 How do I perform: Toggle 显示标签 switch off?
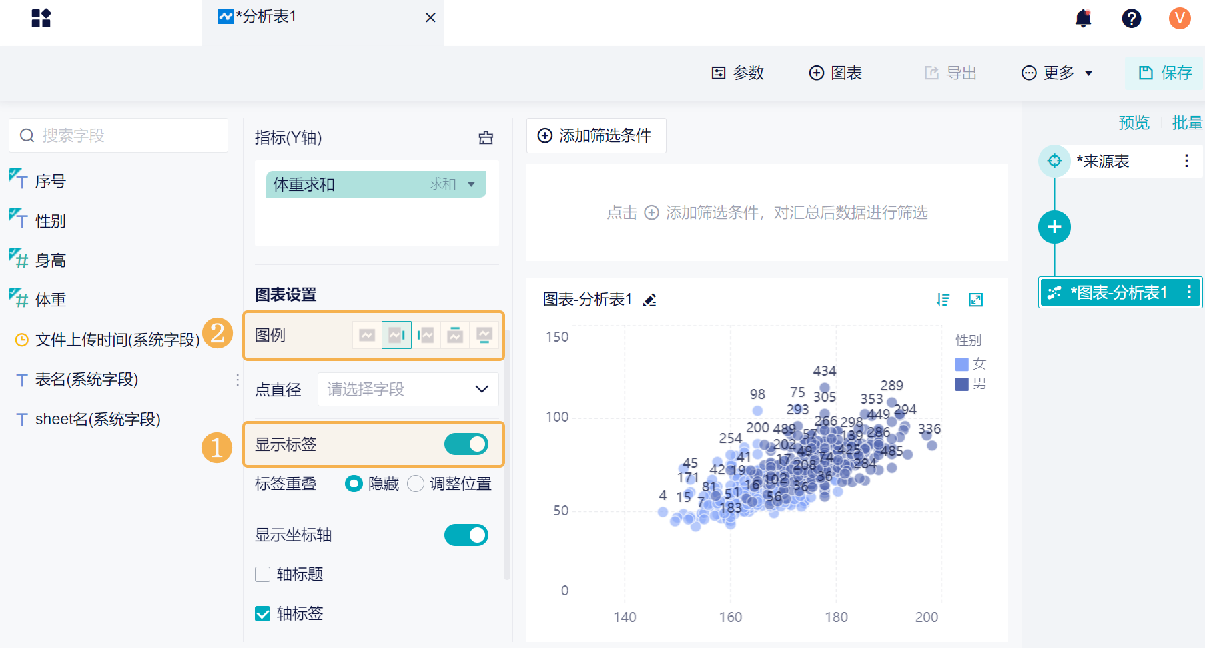(x=466, y=444)
